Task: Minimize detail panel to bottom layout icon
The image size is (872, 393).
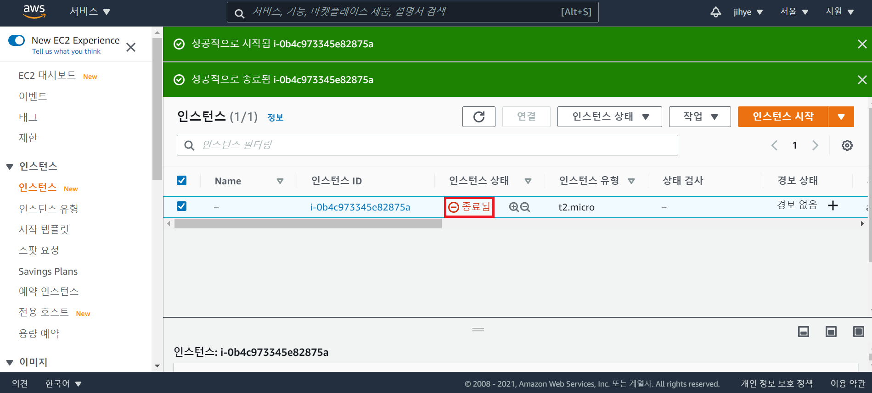Action: pos(804,332)
